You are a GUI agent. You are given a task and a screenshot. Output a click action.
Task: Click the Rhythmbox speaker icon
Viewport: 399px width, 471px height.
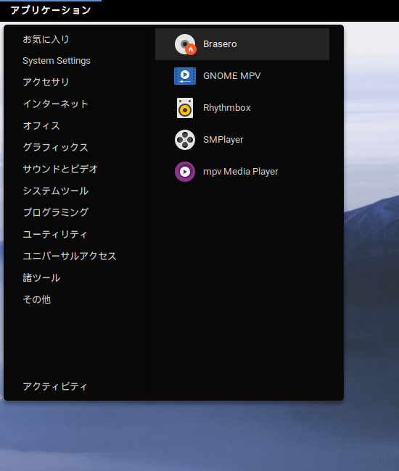point(185,108)
